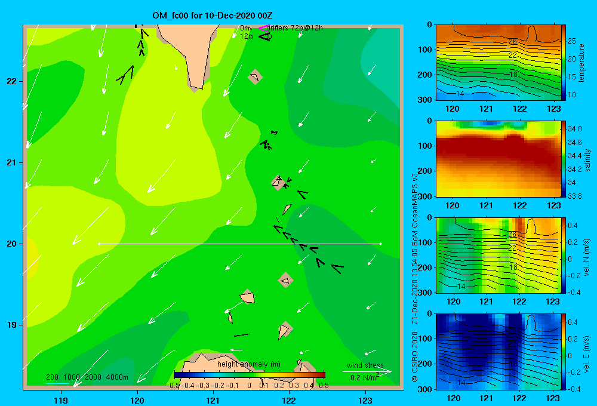Click the wind stress reference arrow
Viewport: 597px width, 406px height.
[x=367, y=372]
